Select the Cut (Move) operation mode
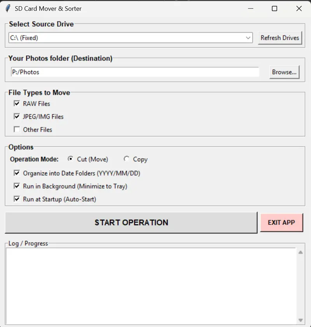Screen dimensions: 311x327 [x=70, y=159]
